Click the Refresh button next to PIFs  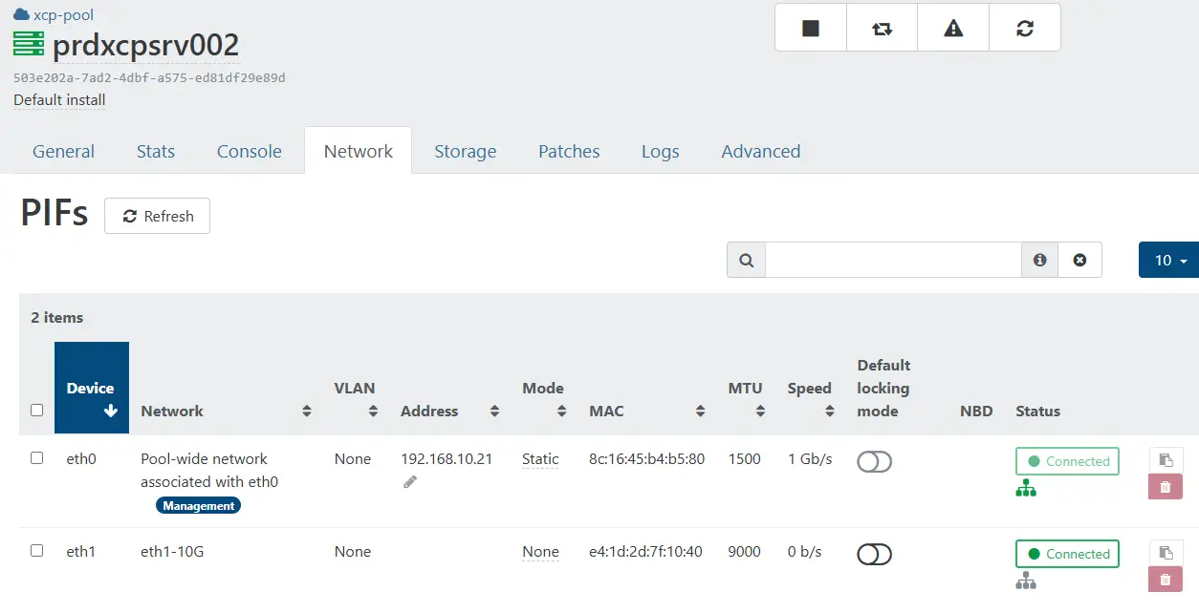point(157,216)
